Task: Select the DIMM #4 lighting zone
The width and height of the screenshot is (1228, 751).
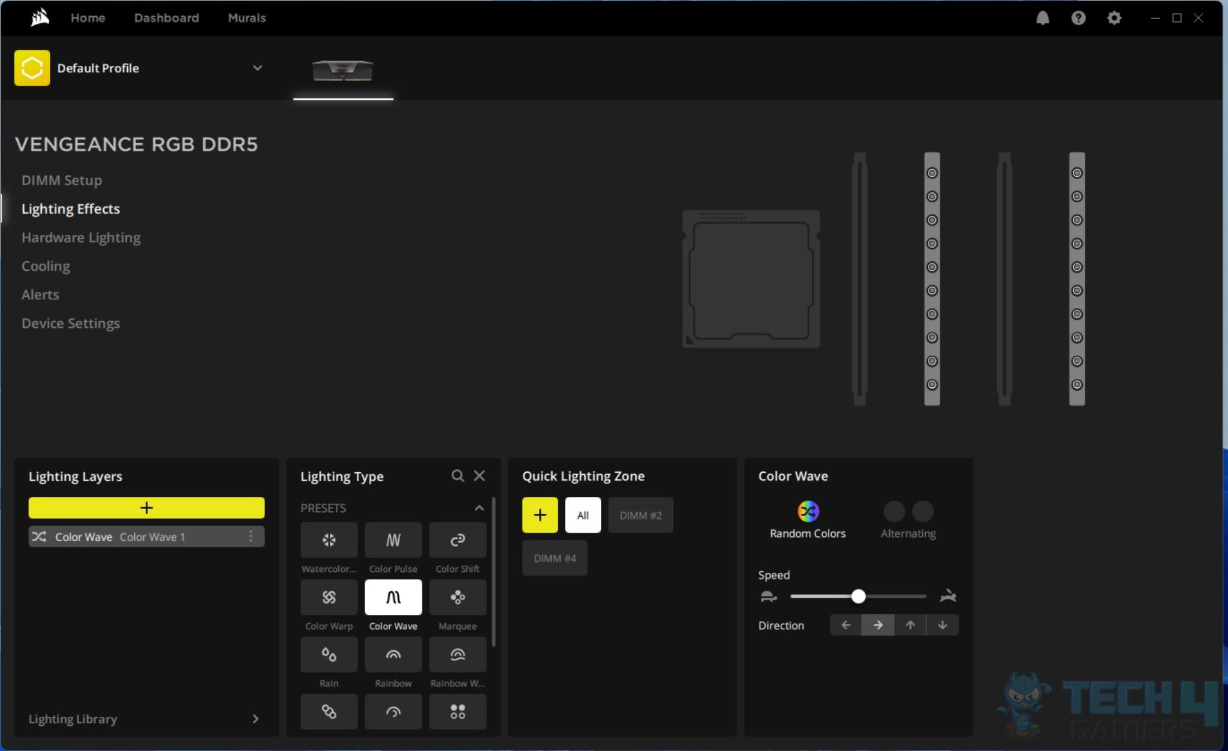Action: point(555,558)
